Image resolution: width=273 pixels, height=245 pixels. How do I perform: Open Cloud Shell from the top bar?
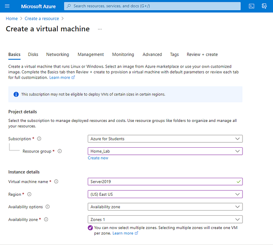tap(252, 6)
